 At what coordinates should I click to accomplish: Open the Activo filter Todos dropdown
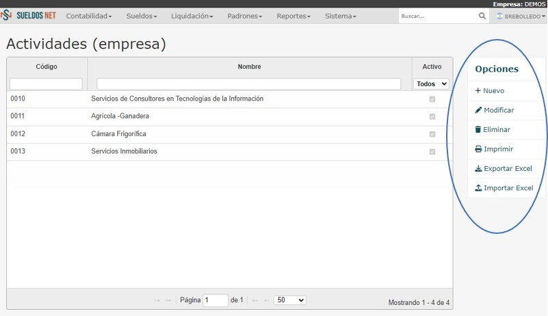tap(431, 84)
